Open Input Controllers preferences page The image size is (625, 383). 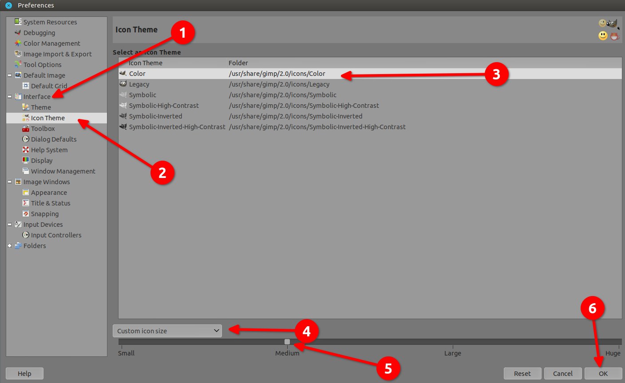pyautogui.click(x=56, y=235)
